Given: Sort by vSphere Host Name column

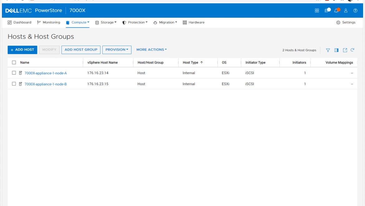Looking at the screenshot, I should [102, 62].
